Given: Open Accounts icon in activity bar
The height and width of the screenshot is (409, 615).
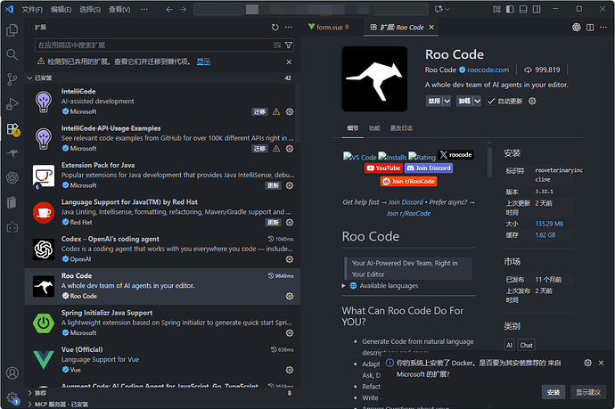Looking at the screenshot, I should coord(12,373).
